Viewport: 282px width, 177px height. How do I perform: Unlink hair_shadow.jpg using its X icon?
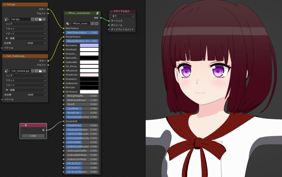44,71
